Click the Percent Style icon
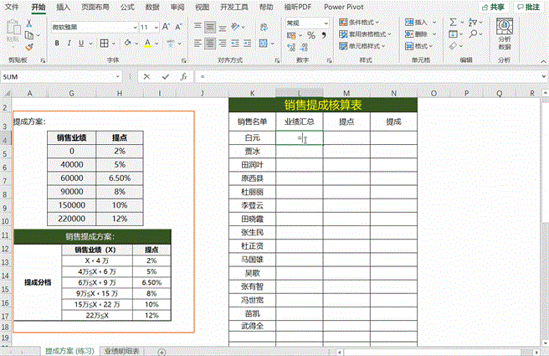The width and height of the screenshot is (549, 356). click(311, 35)
